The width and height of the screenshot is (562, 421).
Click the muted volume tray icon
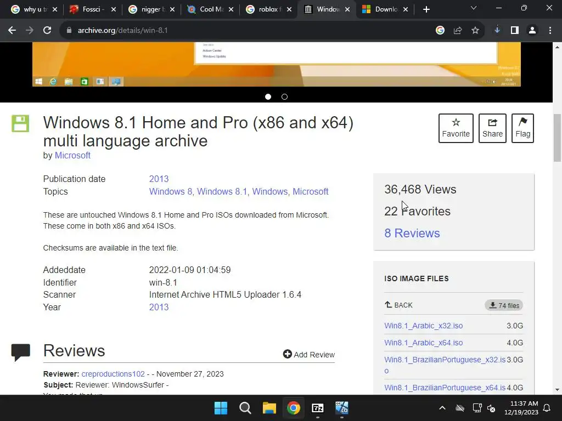[491, 408]
